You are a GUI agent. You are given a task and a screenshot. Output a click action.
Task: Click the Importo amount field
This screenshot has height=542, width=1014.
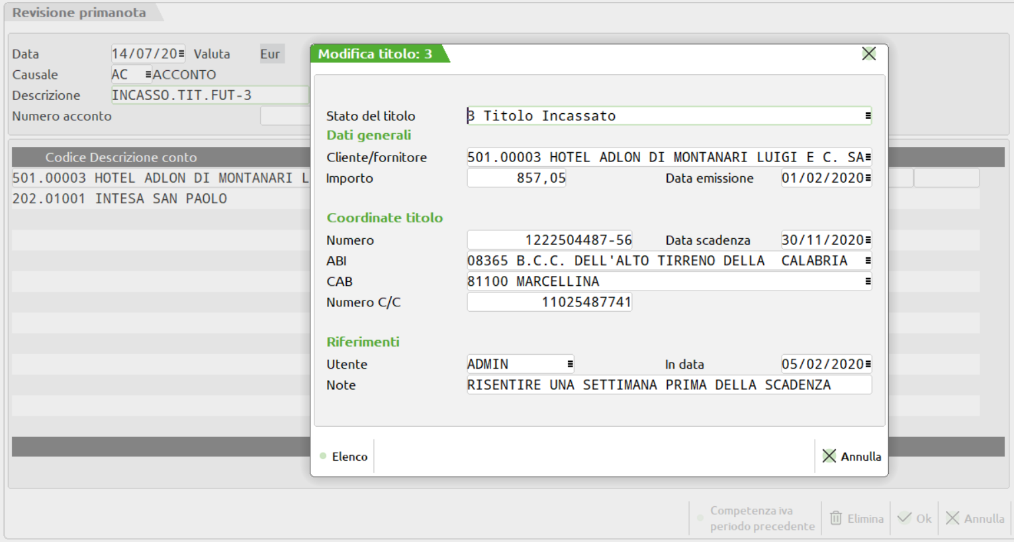pyautogui.click(x=516, y=178)
